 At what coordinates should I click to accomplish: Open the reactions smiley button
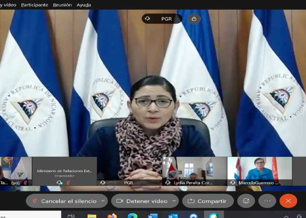(x=246, y=201)
